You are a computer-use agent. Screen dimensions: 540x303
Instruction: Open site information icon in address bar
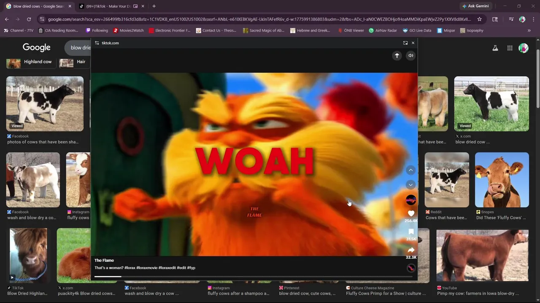tap(42, 19)
